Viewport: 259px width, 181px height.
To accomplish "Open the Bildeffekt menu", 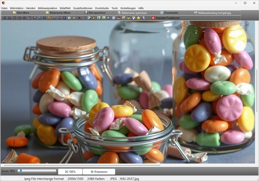I will pos(65,8).
